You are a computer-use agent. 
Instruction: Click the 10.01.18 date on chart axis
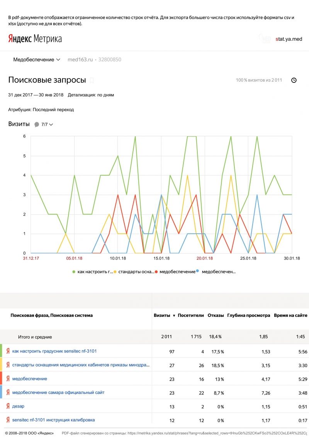[118, 258]
